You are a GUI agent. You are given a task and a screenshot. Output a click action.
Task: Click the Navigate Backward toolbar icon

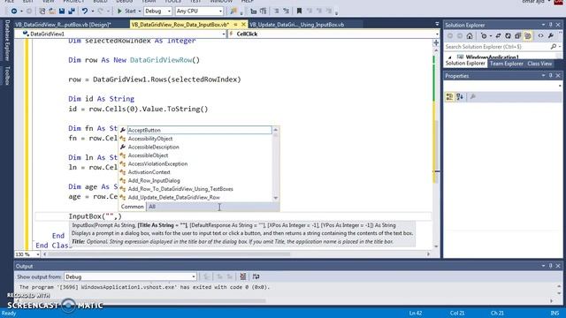(x=14, y=11)
